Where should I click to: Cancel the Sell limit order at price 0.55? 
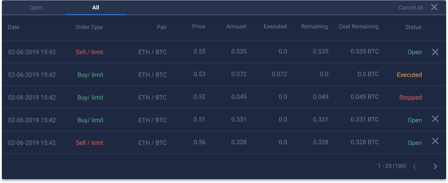click(435, 52)
